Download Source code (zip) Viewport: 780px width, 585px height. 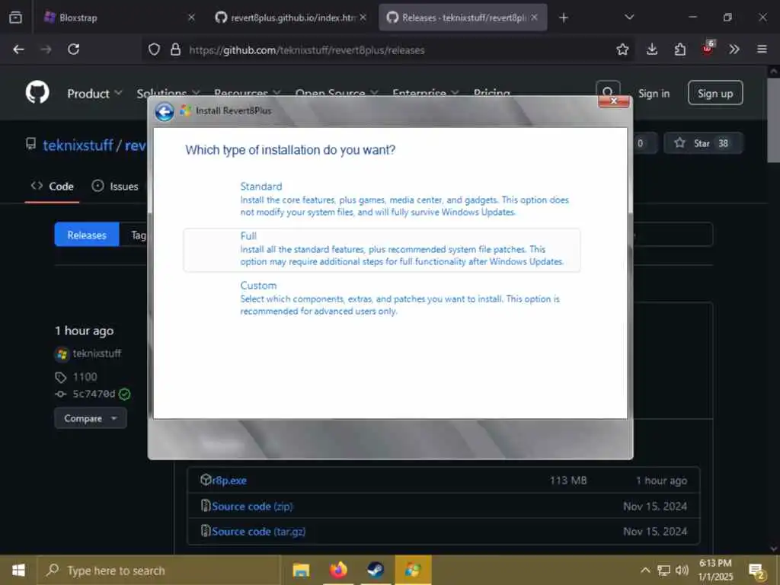coord(252,507)
